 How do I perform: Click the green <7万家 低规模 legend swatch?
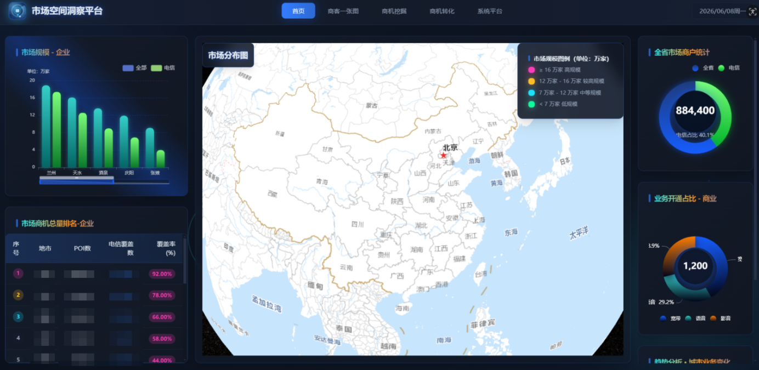pyautogui.click(x=531, y=104)
